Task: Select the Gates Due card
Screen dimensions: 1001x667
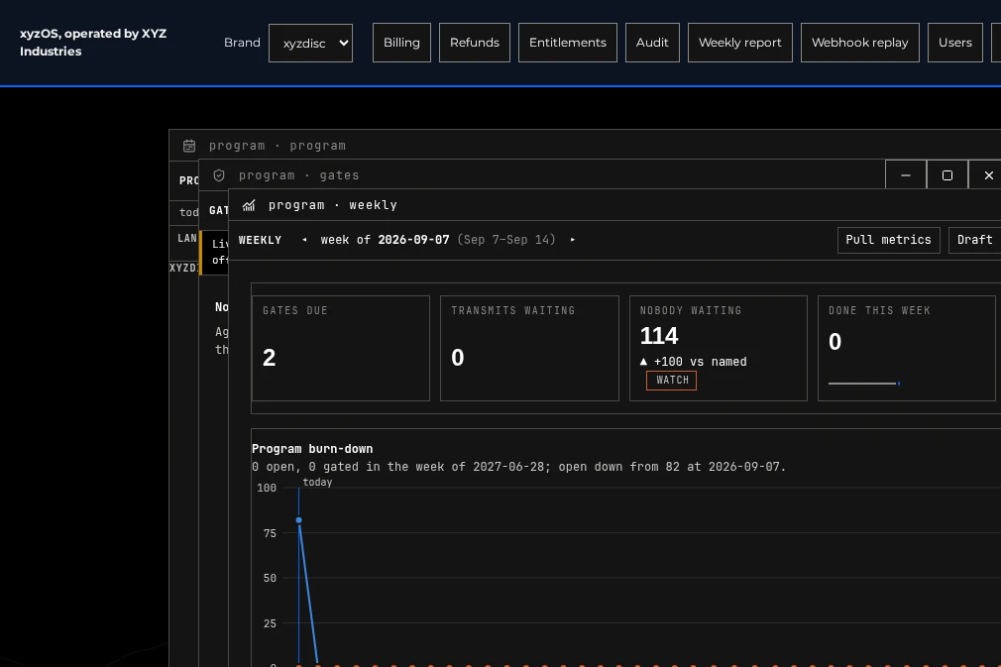Action: click(341, 348)
